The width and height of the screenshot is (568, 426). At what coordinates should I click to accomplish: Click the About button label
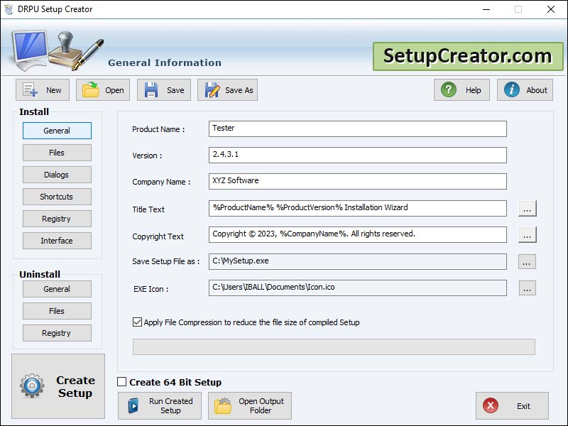pyautogui.click(x=537, y=90)
